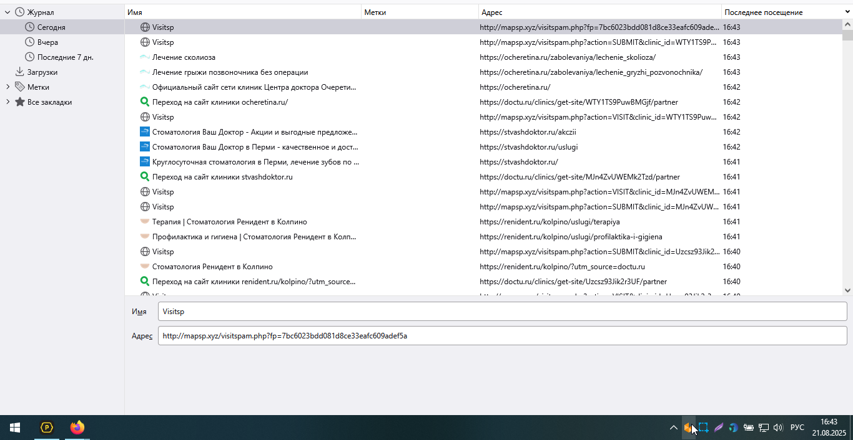Sort by the Имя column header

point(243,12)
